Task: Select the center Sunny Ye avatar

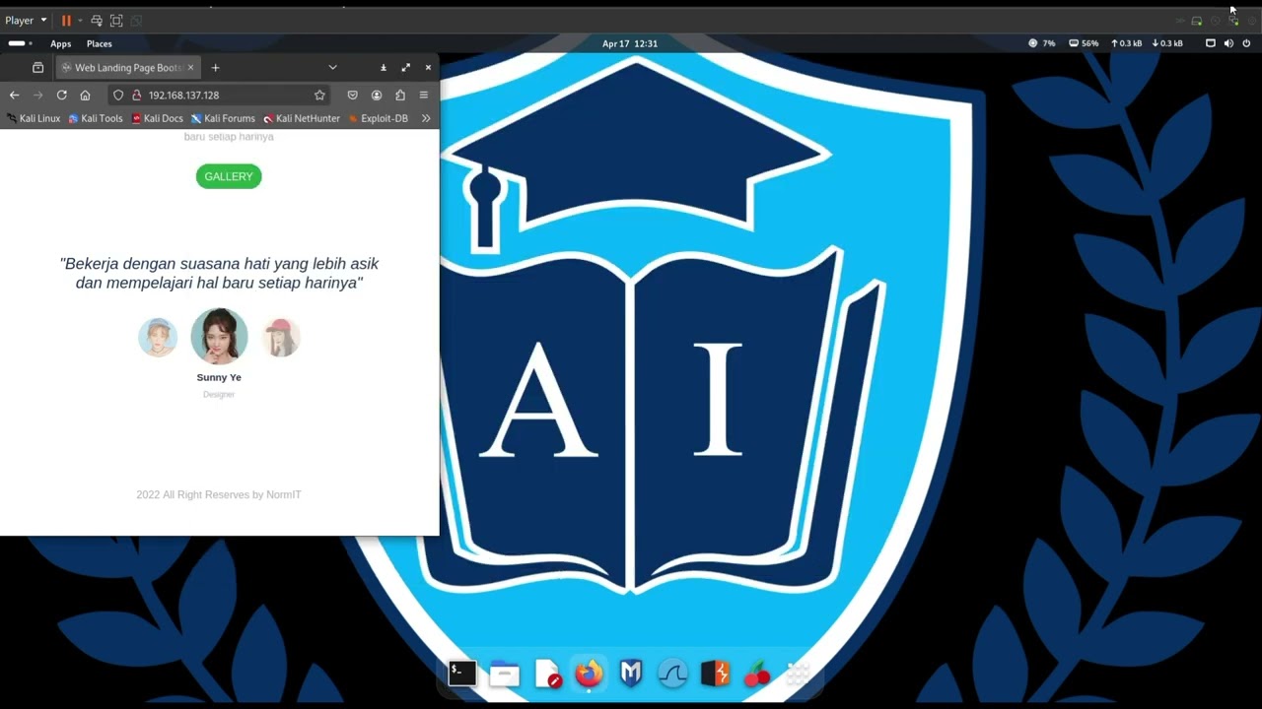Action: (219, 336)
